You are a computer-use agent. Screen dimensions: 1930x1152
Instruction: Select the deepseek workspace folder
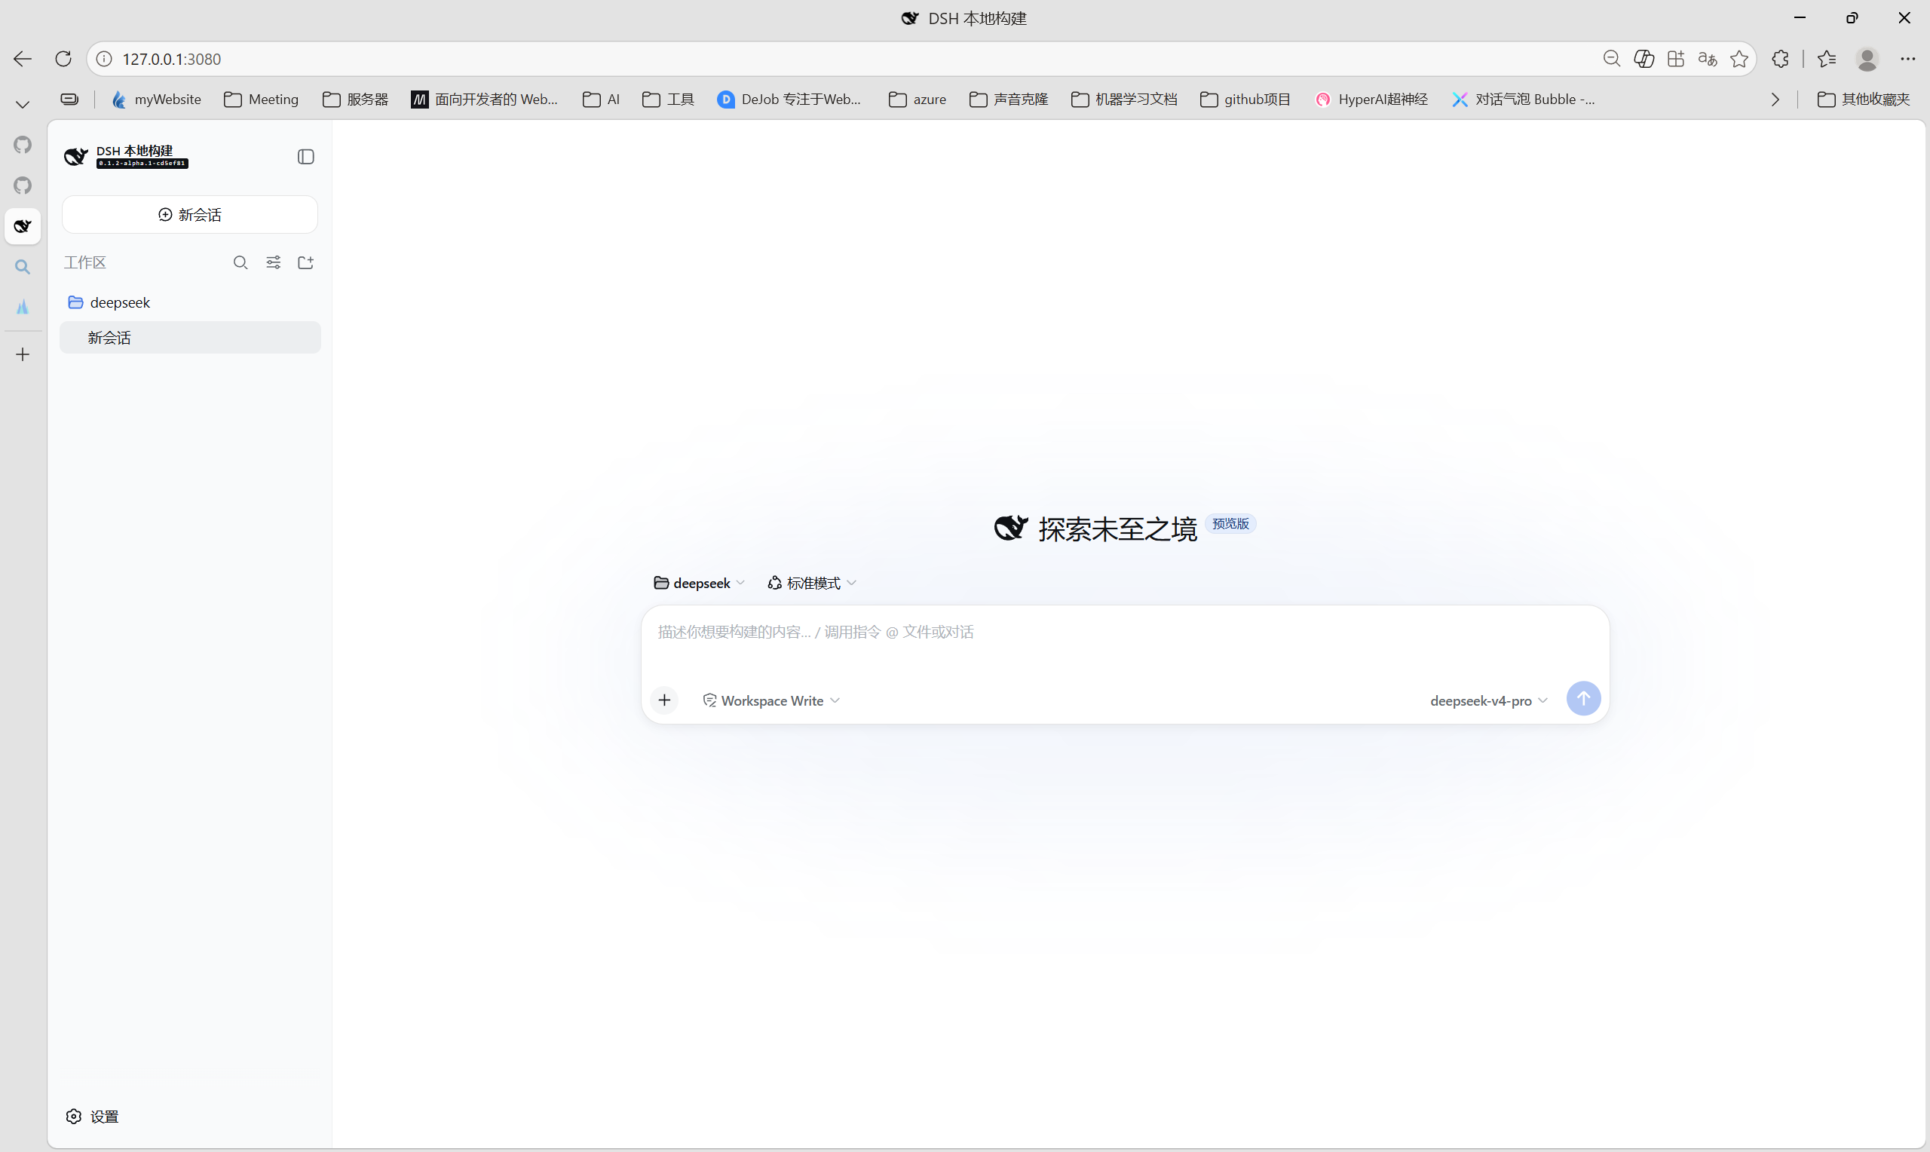click(190, 302)
